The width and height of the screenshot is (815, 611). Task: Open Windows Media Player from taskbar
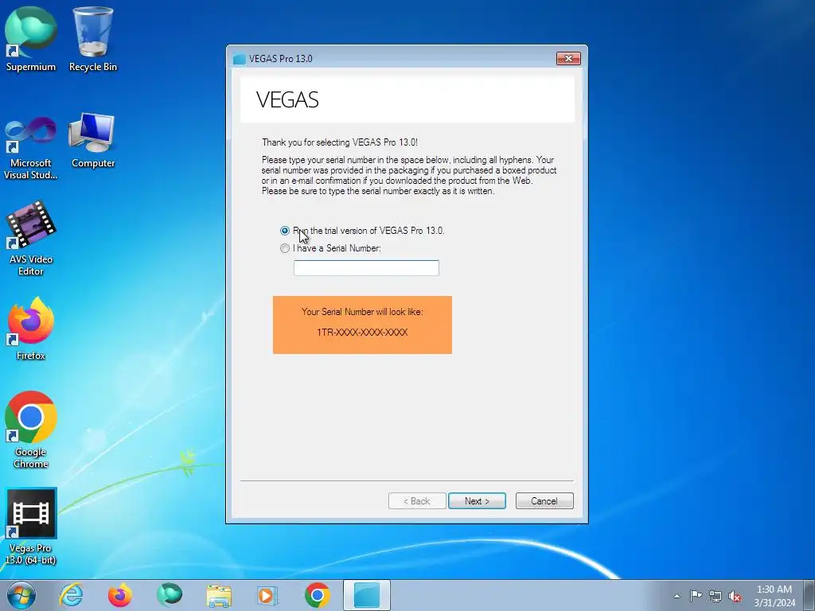[x=267, y=595]
